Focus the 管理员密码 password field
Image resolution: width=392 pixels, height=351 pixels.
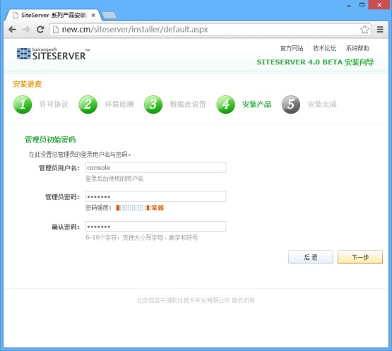(156, 196)
